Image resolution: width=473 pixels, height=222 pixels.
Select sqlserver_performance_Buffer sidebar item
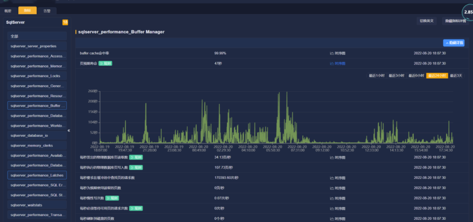[37, 106]
